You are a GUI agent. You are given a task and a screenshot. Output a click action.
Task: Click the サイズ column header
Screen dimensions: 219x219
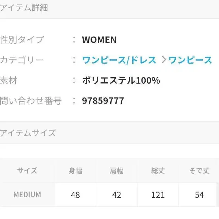point(27,171)
